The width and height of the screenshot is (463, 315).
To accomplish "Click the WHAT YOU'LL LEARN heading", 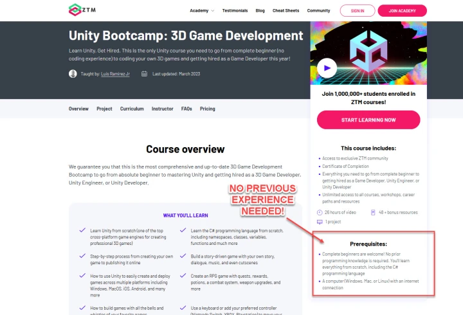I will (185, 215).
